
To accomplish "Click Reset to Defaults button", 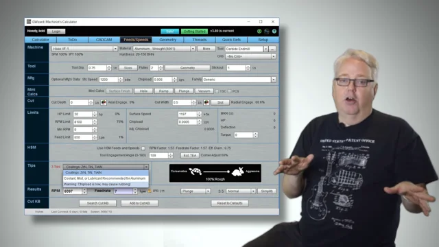I will tap(230, 203).
